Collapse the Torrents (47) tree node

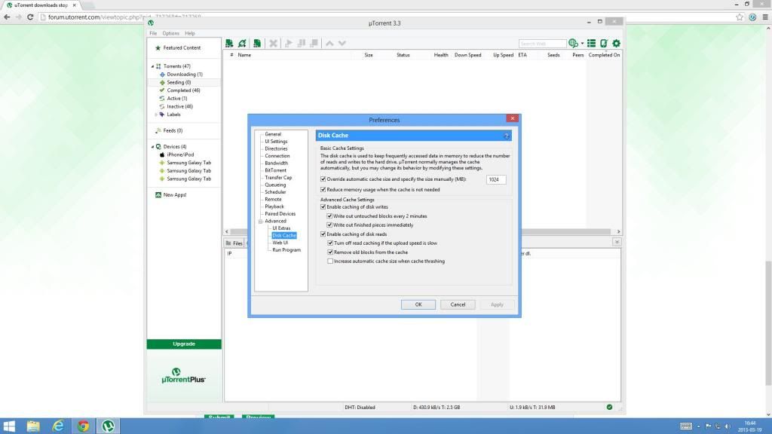152,66
